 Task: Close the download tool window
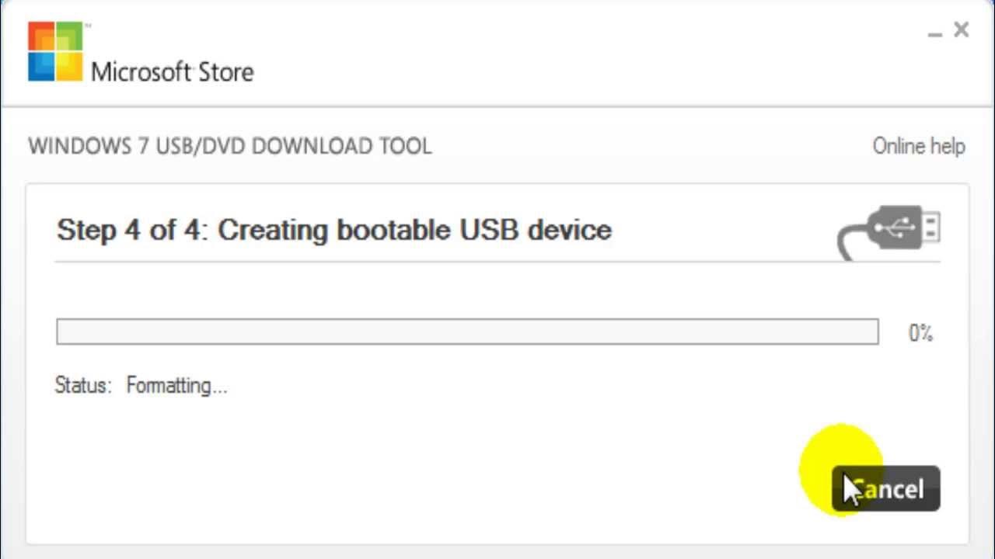(962, 30)
